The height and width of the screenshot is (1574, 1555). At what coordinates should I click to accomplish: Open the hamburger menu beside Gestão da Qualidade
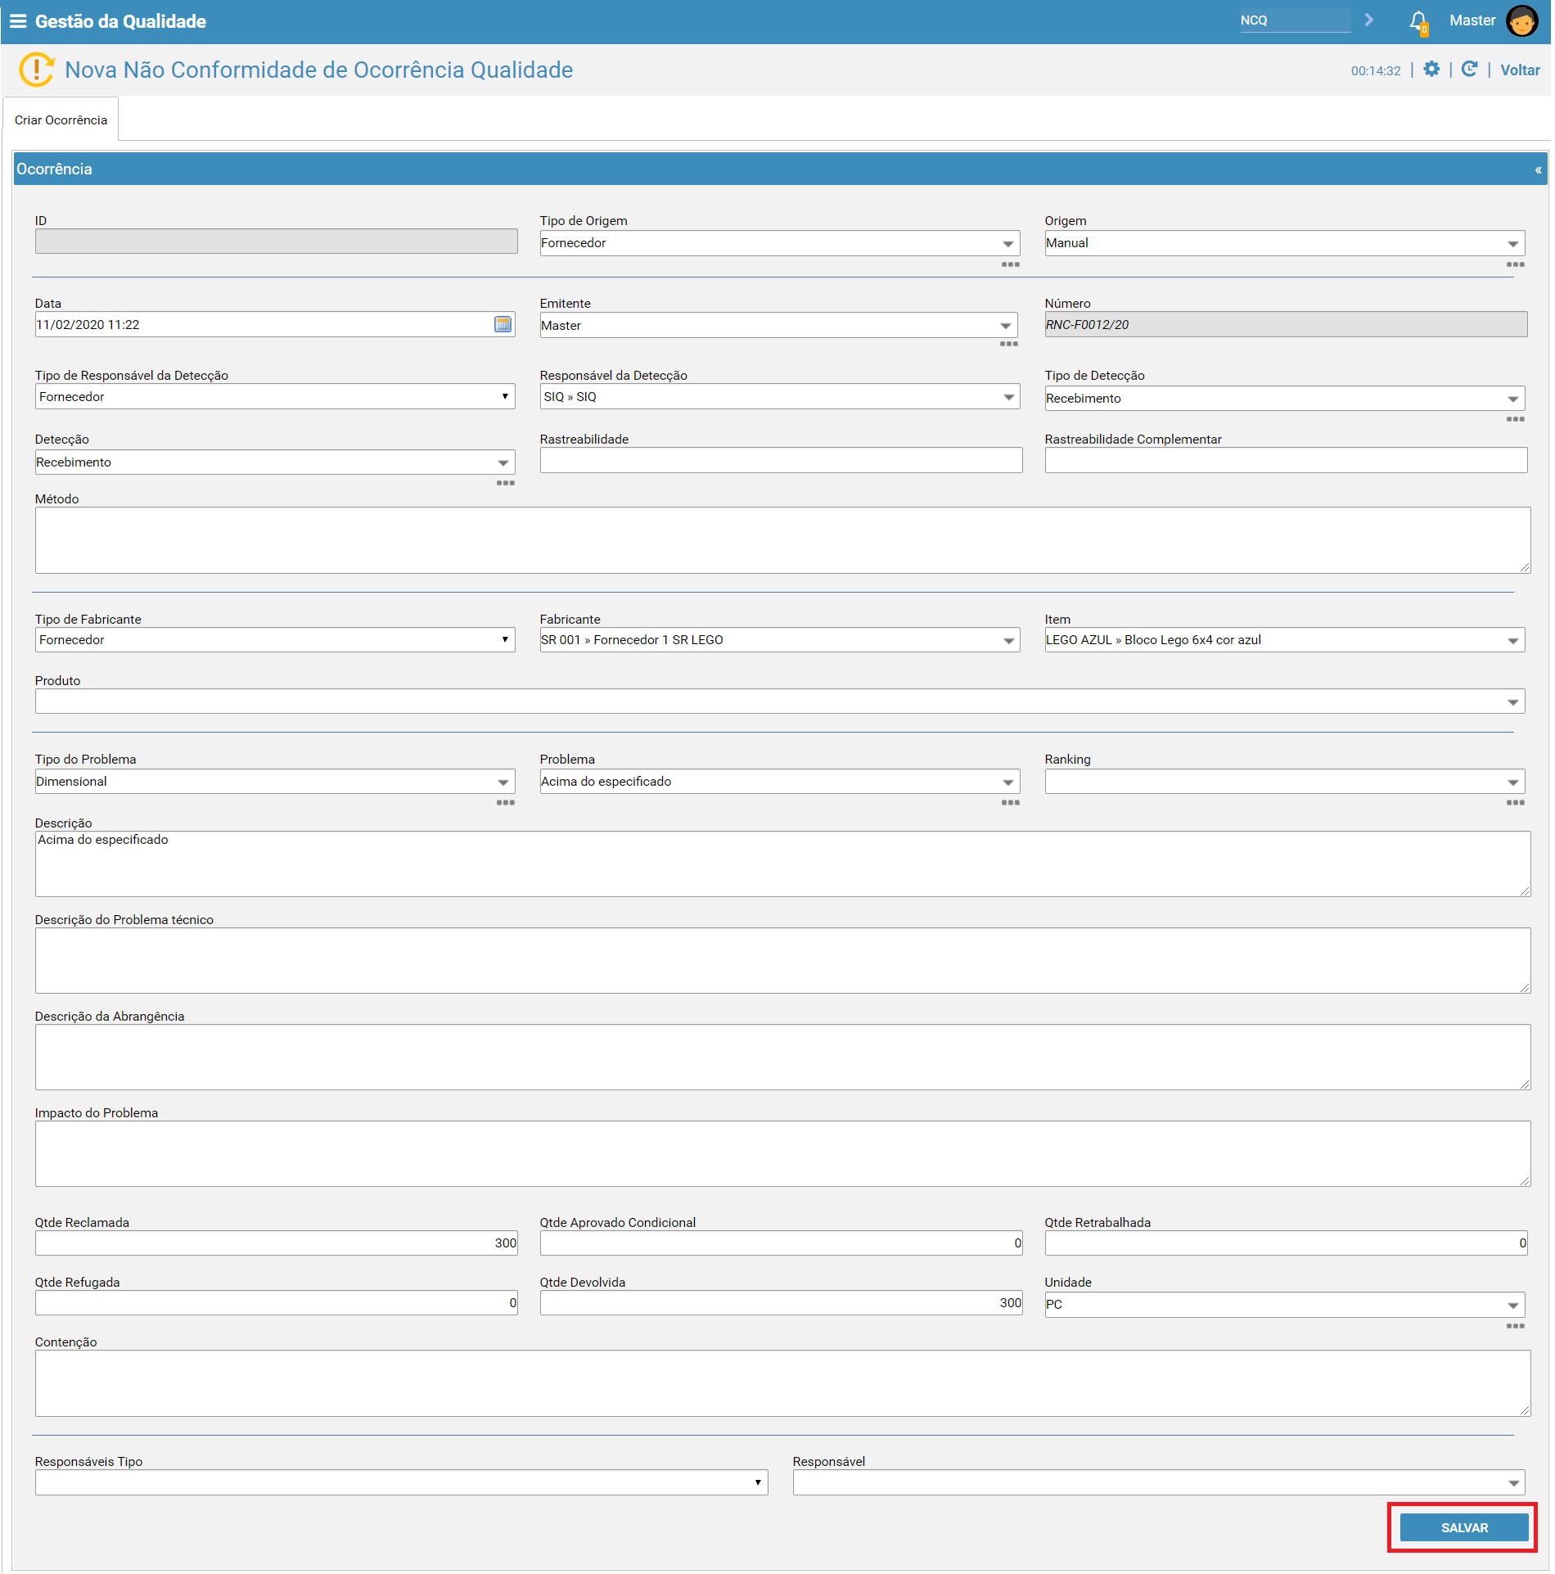pyautogui.click(x=18, y=21)
